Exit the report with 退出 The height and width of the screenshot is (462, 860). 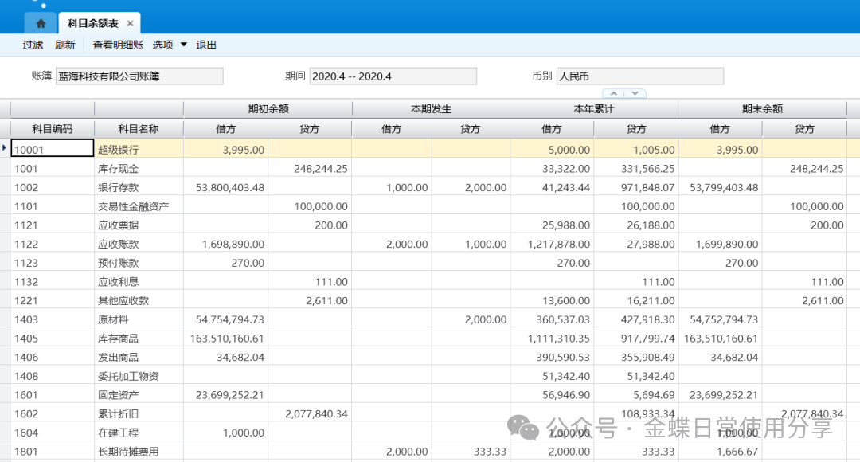tap(206, 45)
